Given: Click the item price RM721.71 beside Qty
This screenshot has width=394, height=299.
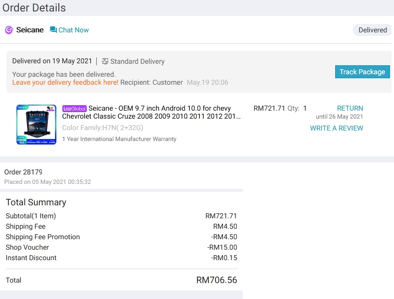Looking at the screenshot, I should click(x=269, y=108).
